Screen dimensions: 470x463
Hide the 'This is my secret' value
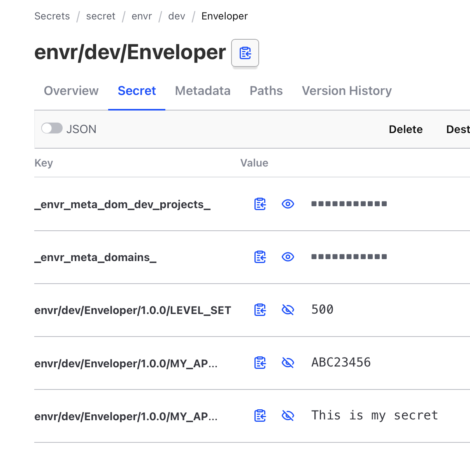pyautogui.click(x=288, y=416)
